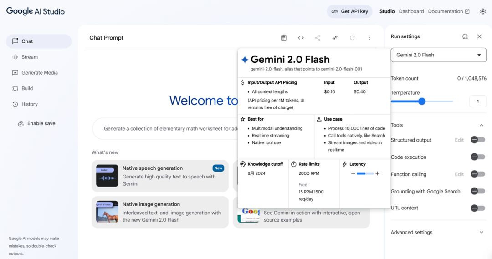
Task: Open the system instructions clipboard icon
Action: (x=284, y=38)
